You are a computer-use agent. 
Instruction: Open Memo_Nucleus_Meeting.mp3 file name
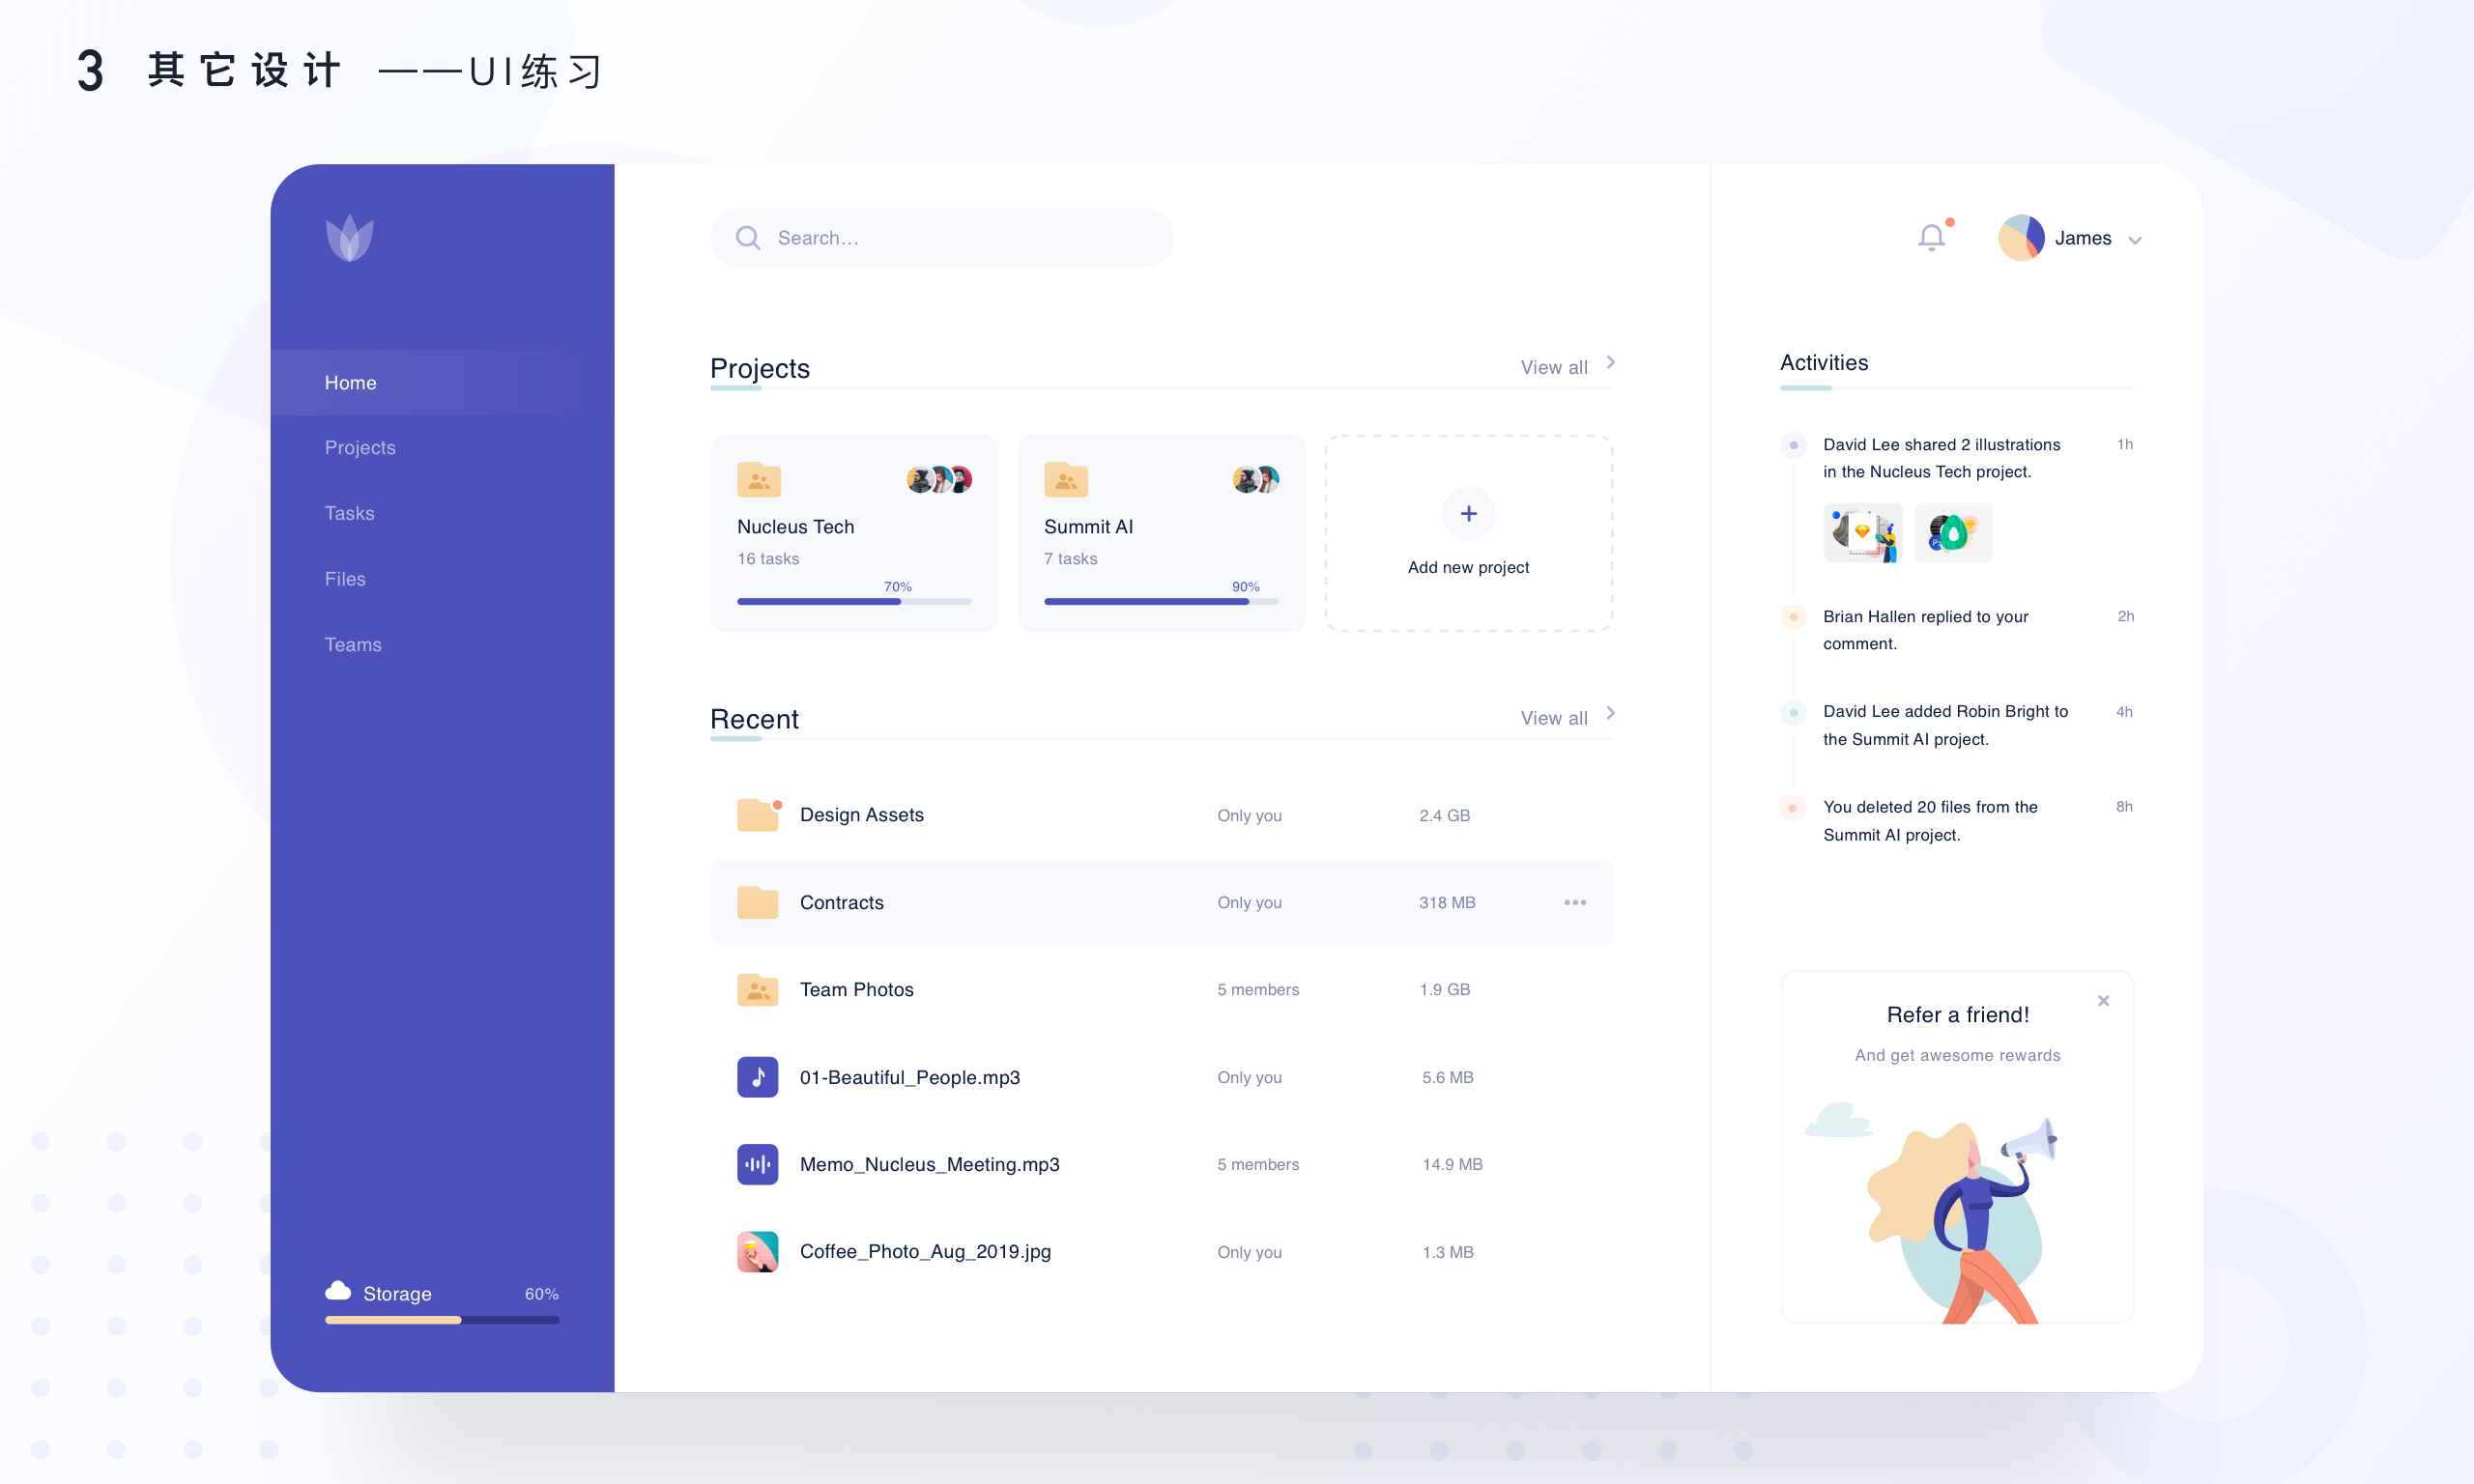(929, 1165)
